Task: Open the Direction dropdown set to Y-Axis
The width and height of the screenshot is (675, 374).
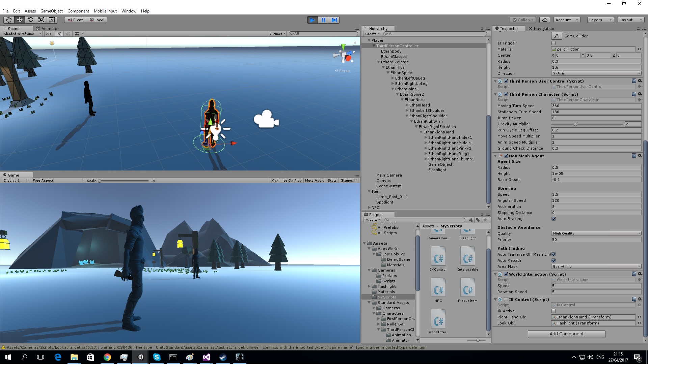Action: coord(596,73)
